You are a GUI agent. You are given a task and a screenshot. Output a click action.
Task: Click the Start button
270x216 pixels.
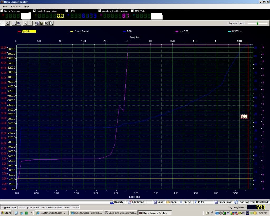click(6, 213)
